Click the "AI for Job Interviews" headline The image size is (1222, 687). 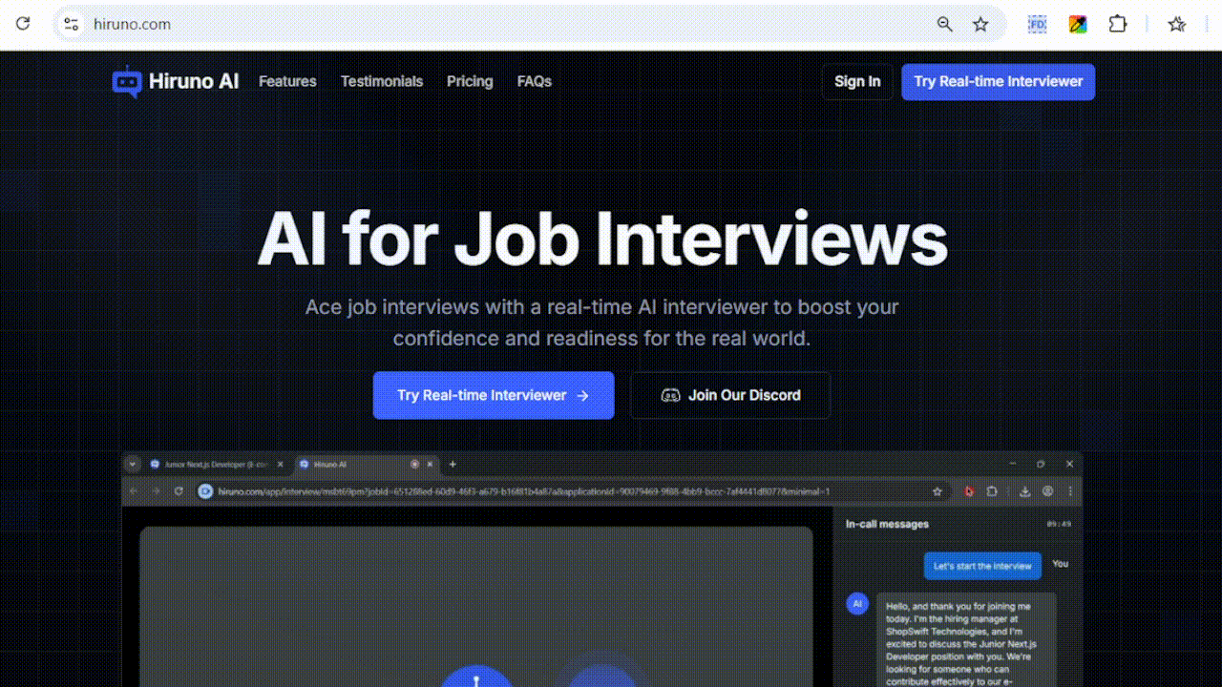[x=602, y=239]
